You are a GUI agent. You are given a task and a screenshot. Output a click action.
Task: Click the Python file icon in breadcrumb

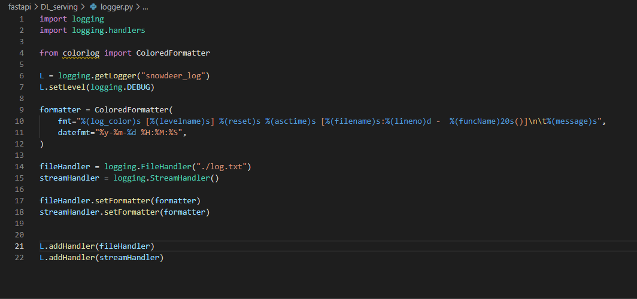coord(93,7)
